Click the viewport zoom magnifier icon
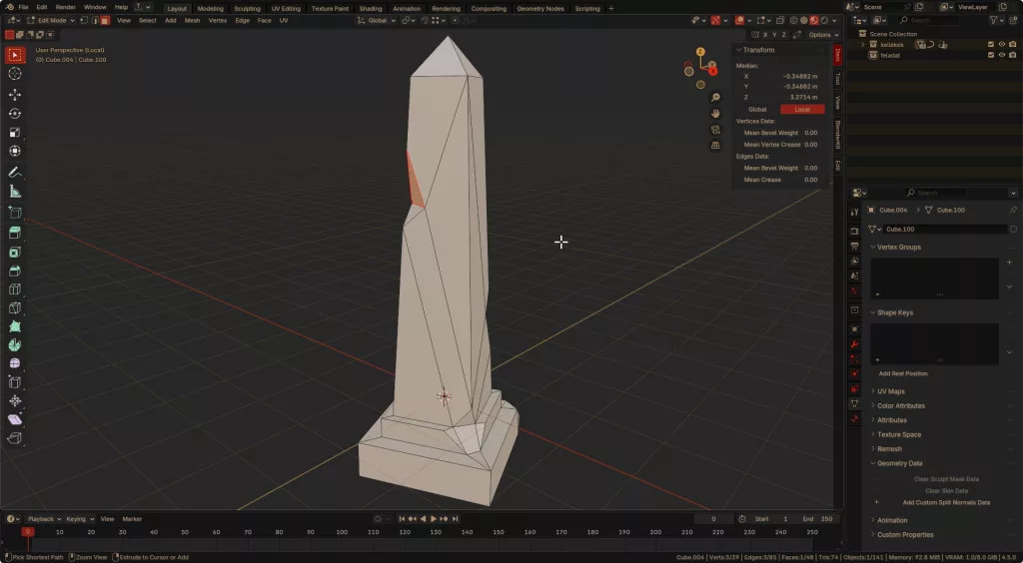Image resolution: width=1023 pixels, height=563 pixels. pyautogui.click(x=715, y=98)
